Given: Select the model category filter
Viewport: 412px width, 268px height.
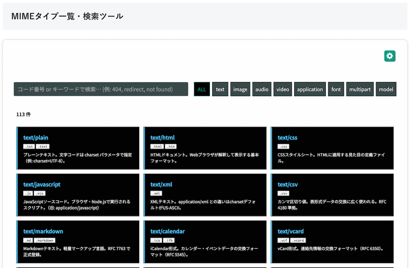Looking at the screenshot, I should (386, 89).
